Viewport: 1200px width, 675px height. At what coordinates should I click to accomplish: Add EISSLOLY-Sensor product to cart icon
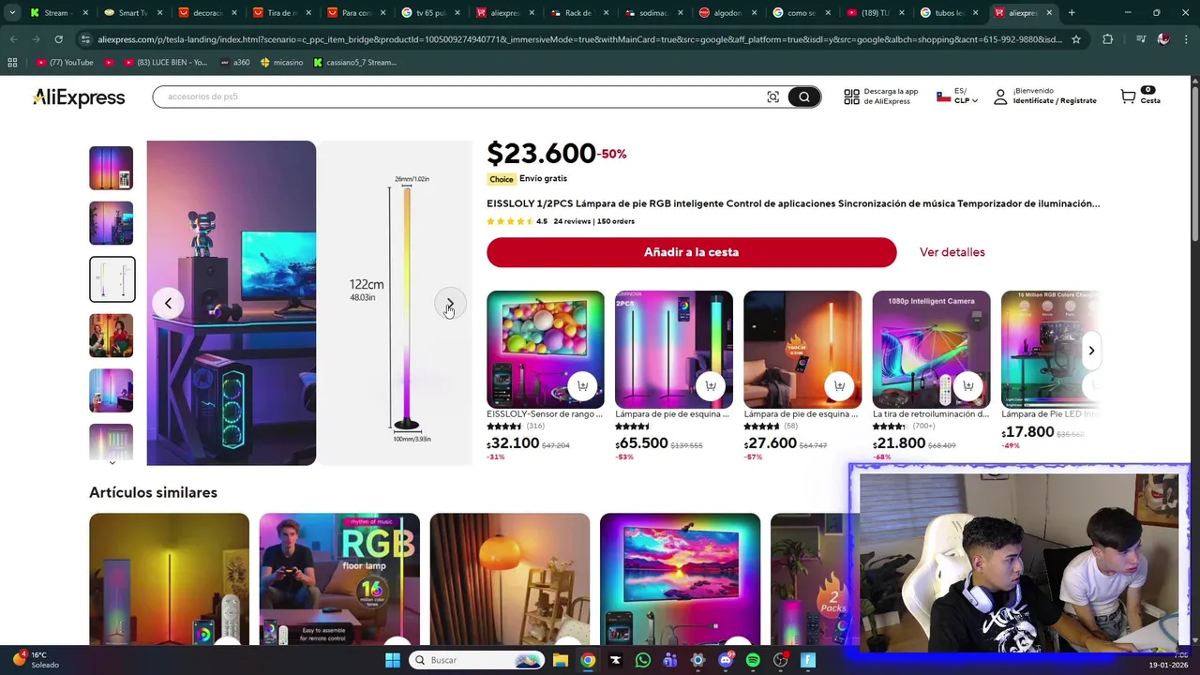click(x=582, y=386)
